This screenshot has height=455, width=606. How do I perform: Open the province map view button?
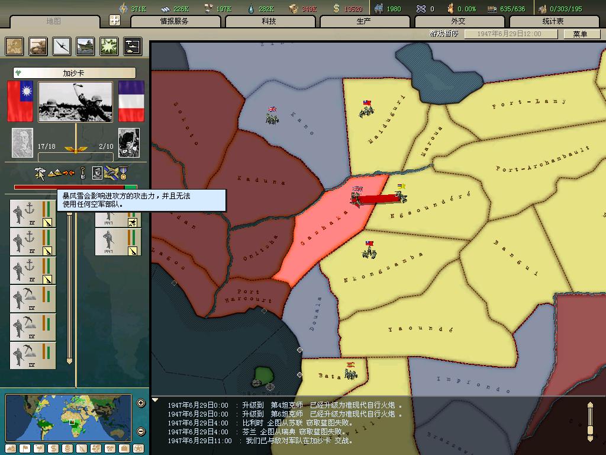pos(14,46)
